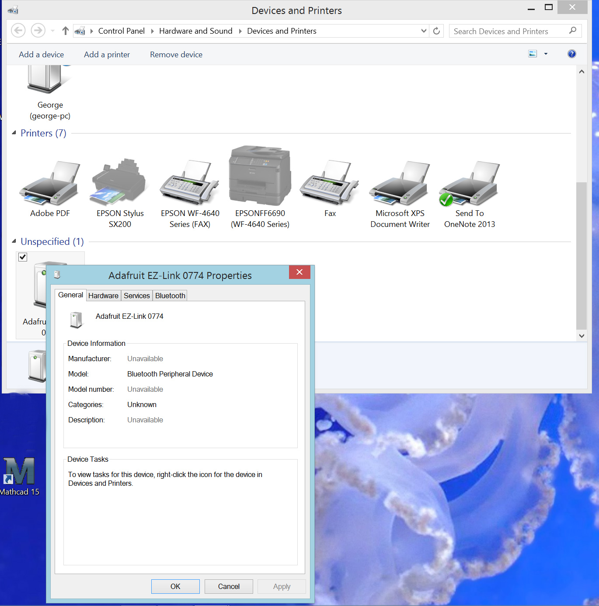The height and width of the screenshot is (606, 599).
Task: Select the EPSON Stylus SX200 printer icon
Action: pos(119,181)
